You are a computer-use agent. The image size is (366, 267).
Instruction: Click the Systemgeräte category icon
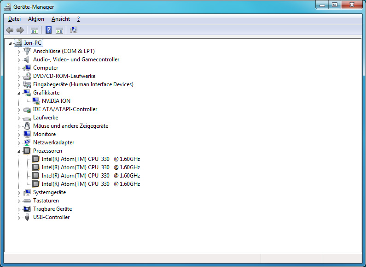27,192
